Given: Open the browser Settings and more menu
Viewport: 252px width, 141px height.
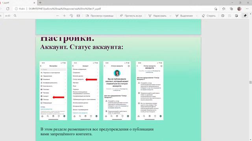Looking at the screenshot, I should tap(247, 9).
